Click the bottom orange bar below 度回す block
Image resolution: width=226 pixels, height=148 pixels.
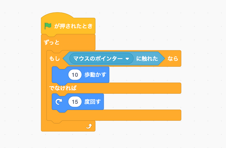[x=114, y=115]
